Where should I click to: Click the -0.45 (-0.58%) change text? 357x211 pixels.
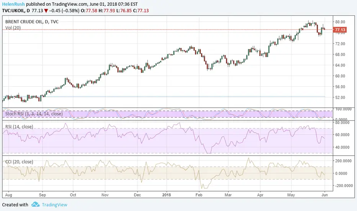click(64, 10)
